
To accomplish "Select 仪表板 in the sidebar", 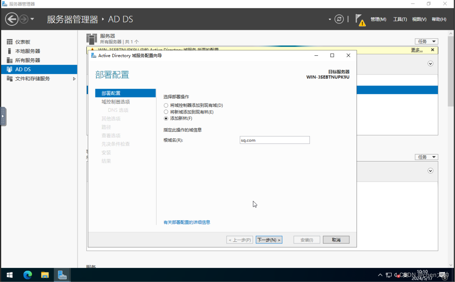I will pos(39,42).
